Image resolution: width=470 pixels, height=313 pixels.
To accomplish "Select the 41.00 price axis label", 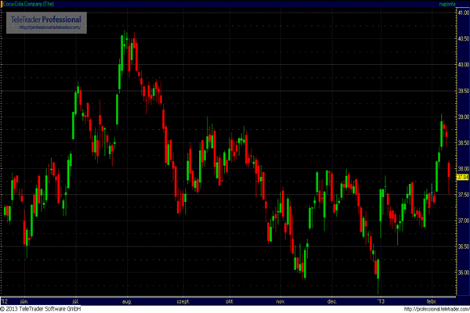I will point(461,13).
